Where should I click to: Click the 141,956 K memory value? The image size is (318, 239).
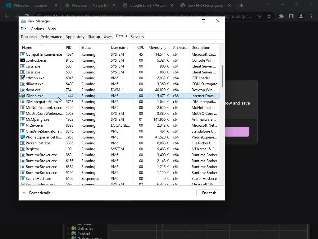pyautogui.click(x=161, y=119)
